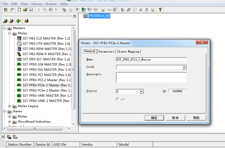Click the New document toolbar icon

19,10
